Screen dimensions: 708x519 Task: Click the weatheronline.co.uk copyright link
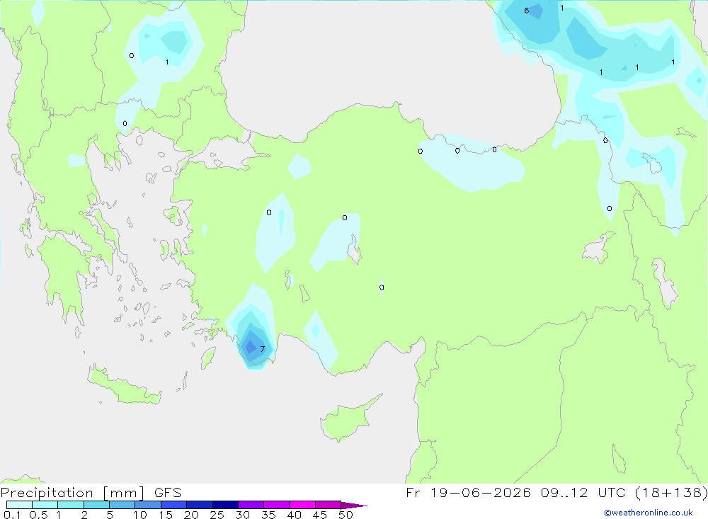(648, 513)
